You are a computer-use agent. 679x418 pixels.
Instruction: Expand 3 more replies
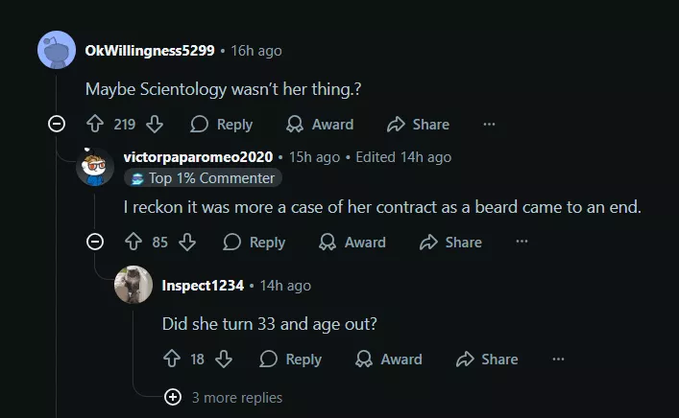[x=224, y=397]
